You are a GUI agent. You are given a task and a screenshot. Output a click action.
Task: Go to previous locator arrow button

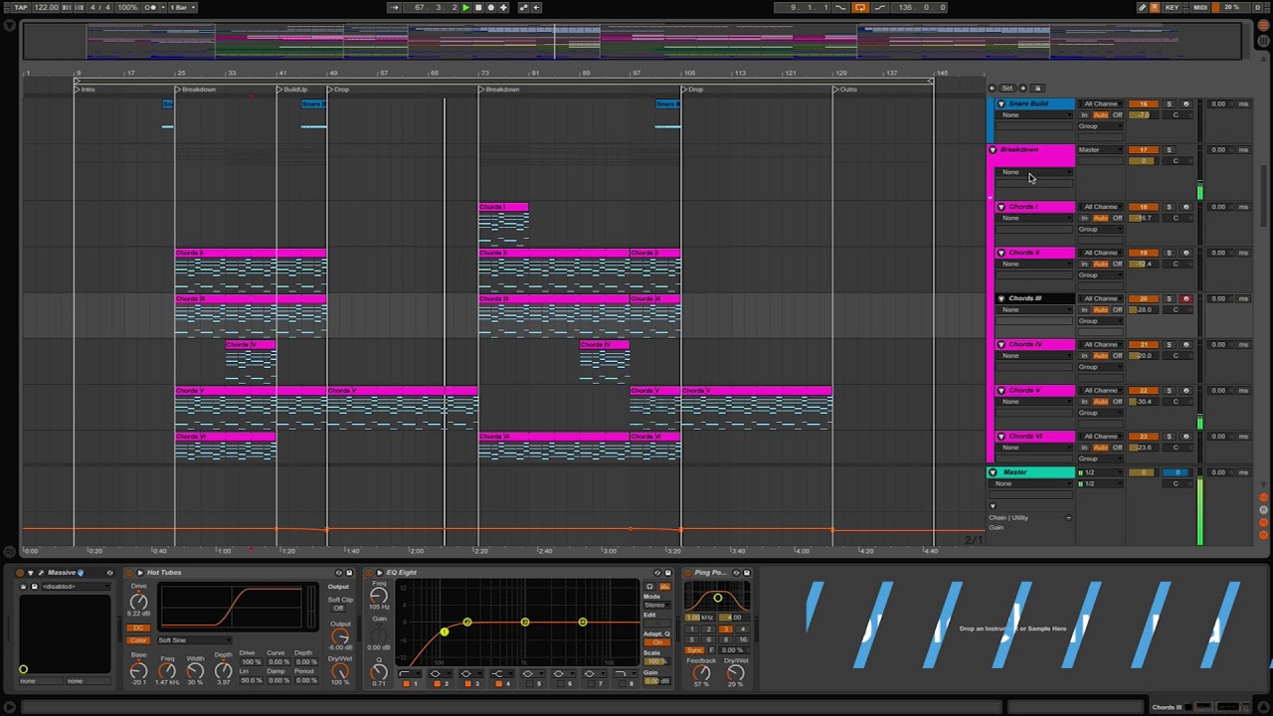pyautogui.click(x=993, y=88)
